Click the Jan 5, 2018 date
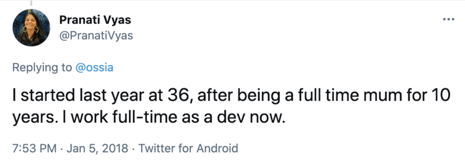 pos(97,148)
